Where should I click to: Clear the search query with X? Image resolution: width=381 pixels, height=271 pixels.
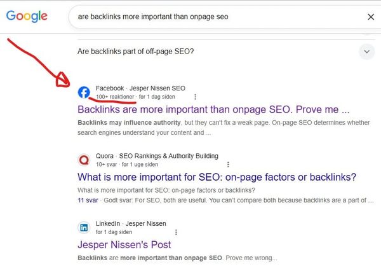pyautogui.click(x=371, y=17)
